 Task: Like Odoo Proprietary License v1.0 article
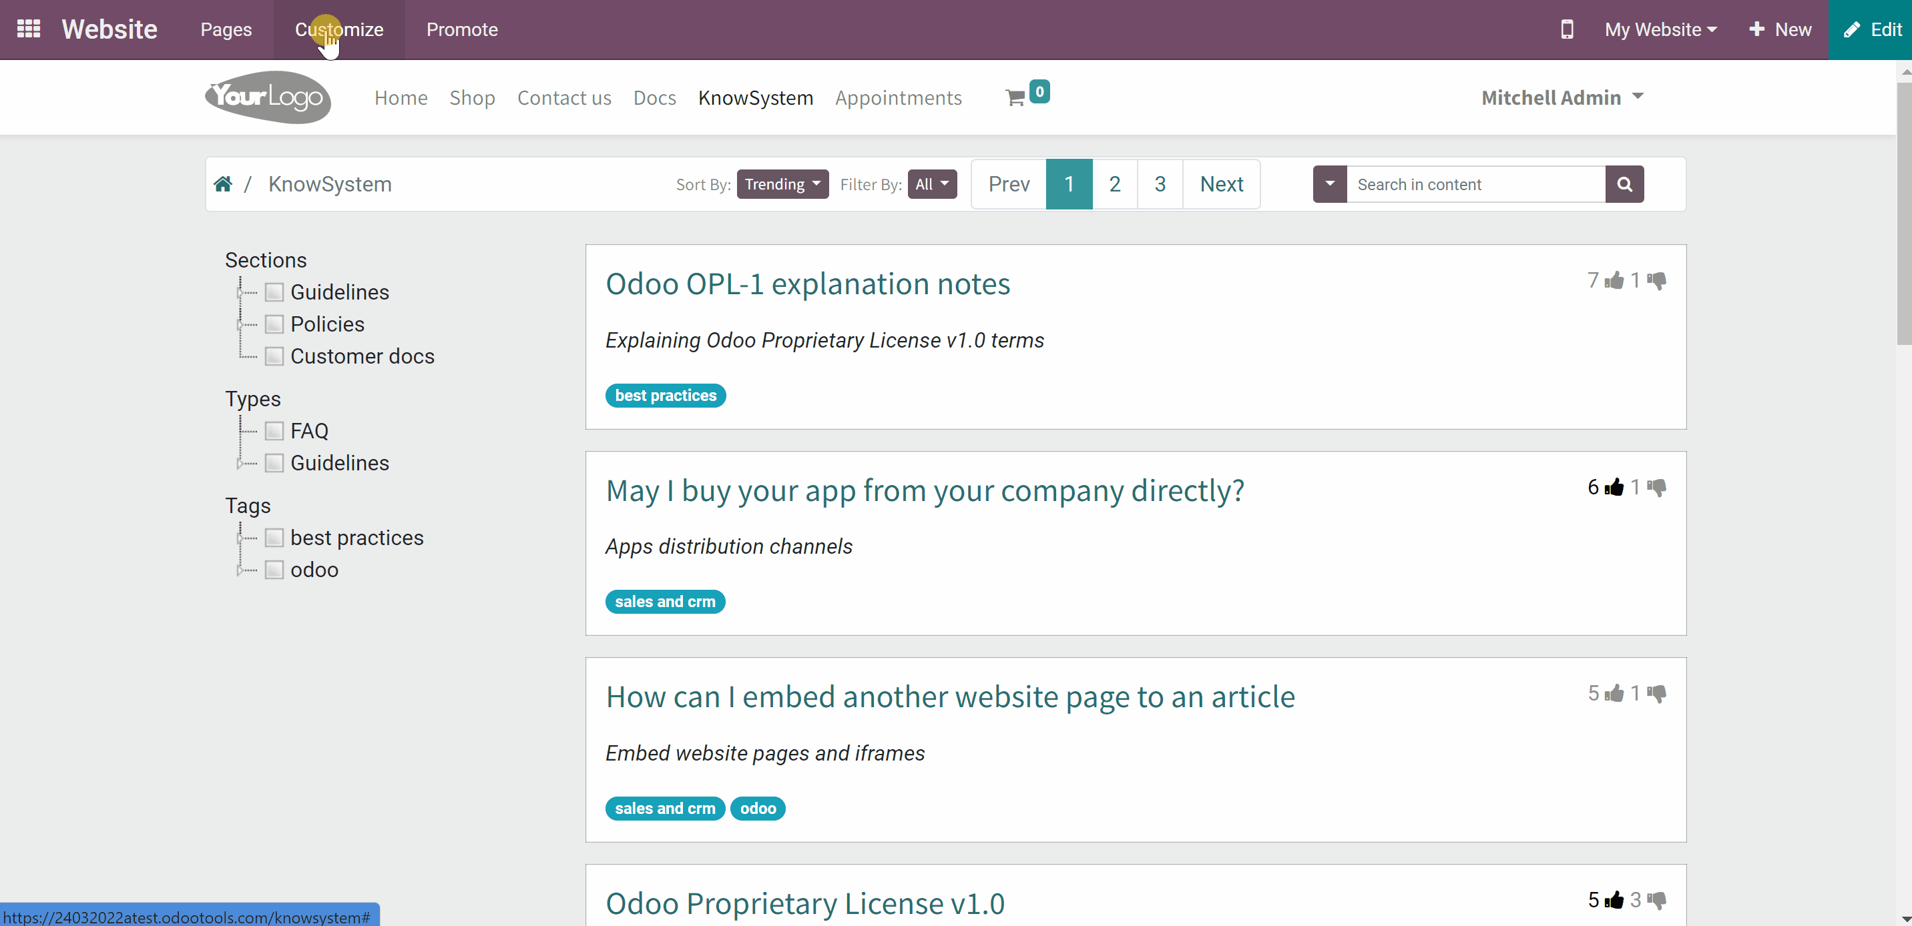[1614, 900]
